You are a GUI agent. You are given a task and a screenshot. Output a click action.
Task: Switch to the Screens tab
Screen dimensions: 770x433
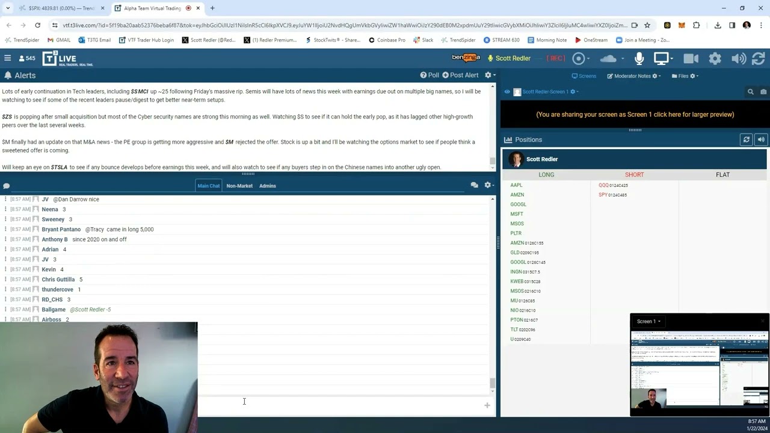(584, 76)
